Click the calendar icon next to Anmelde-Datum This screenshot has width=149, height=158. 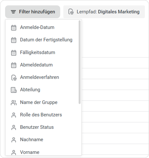pos(14,28)
